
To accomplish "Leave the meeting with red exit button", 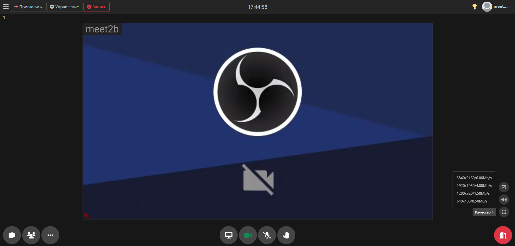I will pos(503,235).
